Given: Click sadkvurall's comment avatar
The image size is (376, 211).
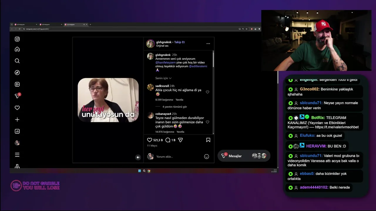Looking at the screenshot, I should click(x=150, y=87).
